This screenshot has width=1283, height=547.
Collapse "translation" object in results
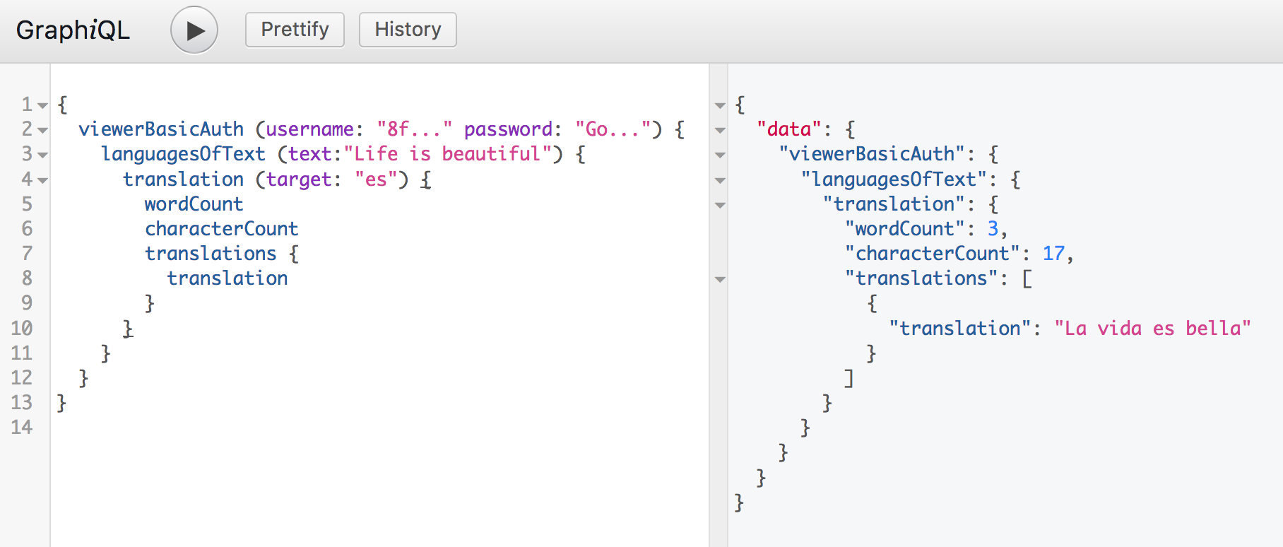[x=720, y=205]
